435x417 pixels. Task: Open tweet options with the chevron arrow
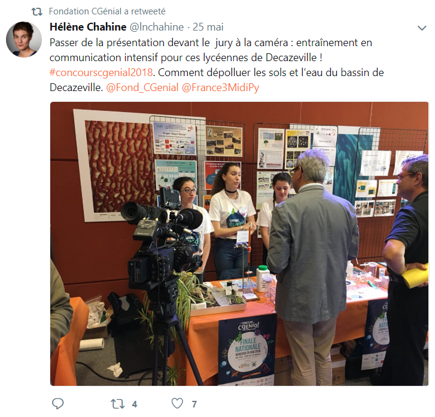(x=422, y=28)
